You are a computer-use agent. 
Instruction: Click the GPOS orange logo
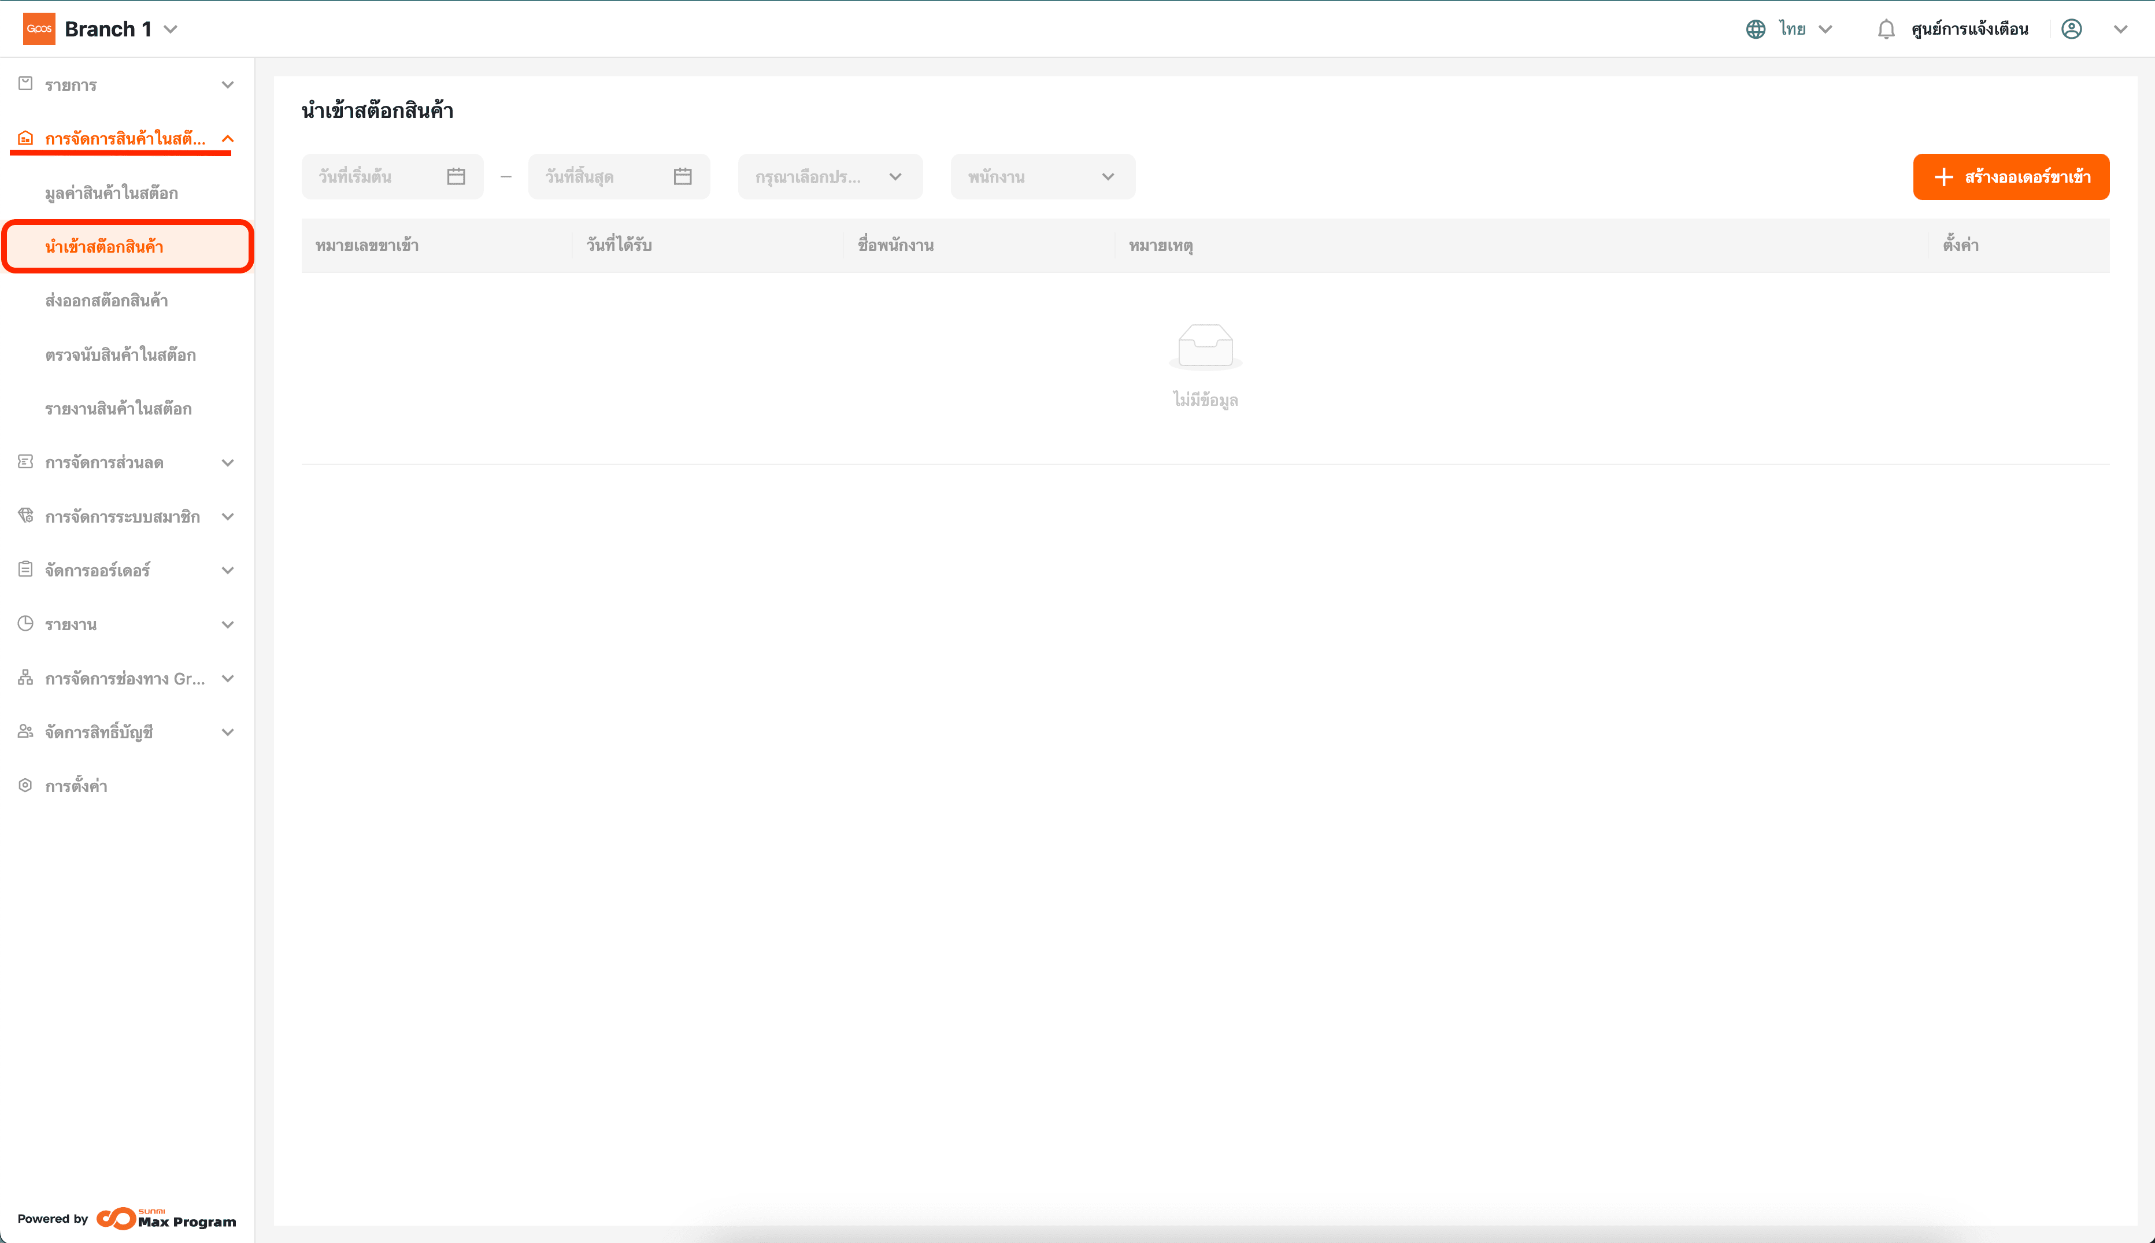click(38, 29)
